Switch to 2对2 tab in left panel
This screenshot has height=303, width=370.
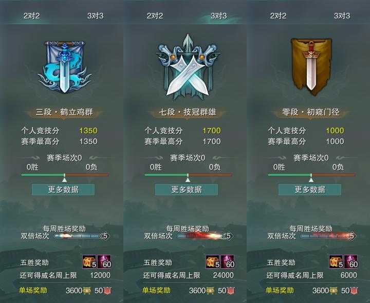(32, 16)
